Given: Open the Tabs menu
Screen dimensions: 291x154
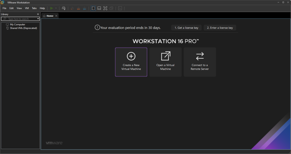Looking at the screenshot, I should [34, 8].
